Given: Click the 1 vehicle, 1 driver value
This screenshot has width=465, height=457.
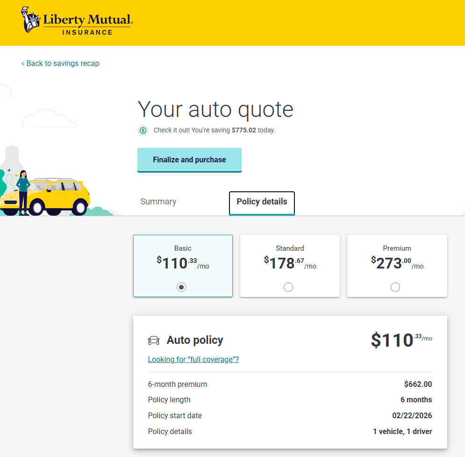Looking at the screenshot, I should tap(402, 432).
